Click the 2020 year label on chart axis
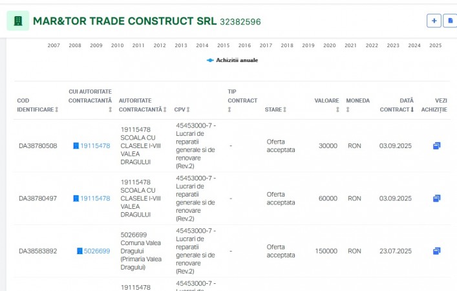The image size is (457, 291). tap(329, 45)
